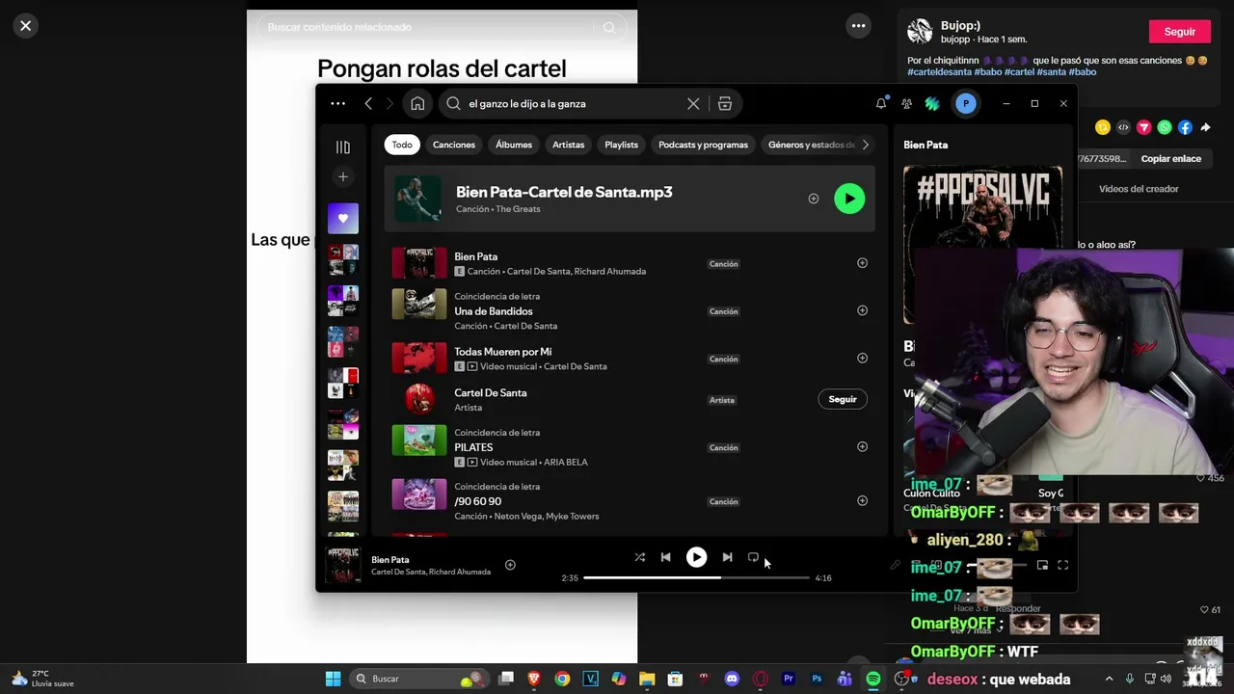Image resolution: width=1234 pixels, height=694 pixels.
Task: Enter Spotify full screen mode
Action: (1062, 566)
